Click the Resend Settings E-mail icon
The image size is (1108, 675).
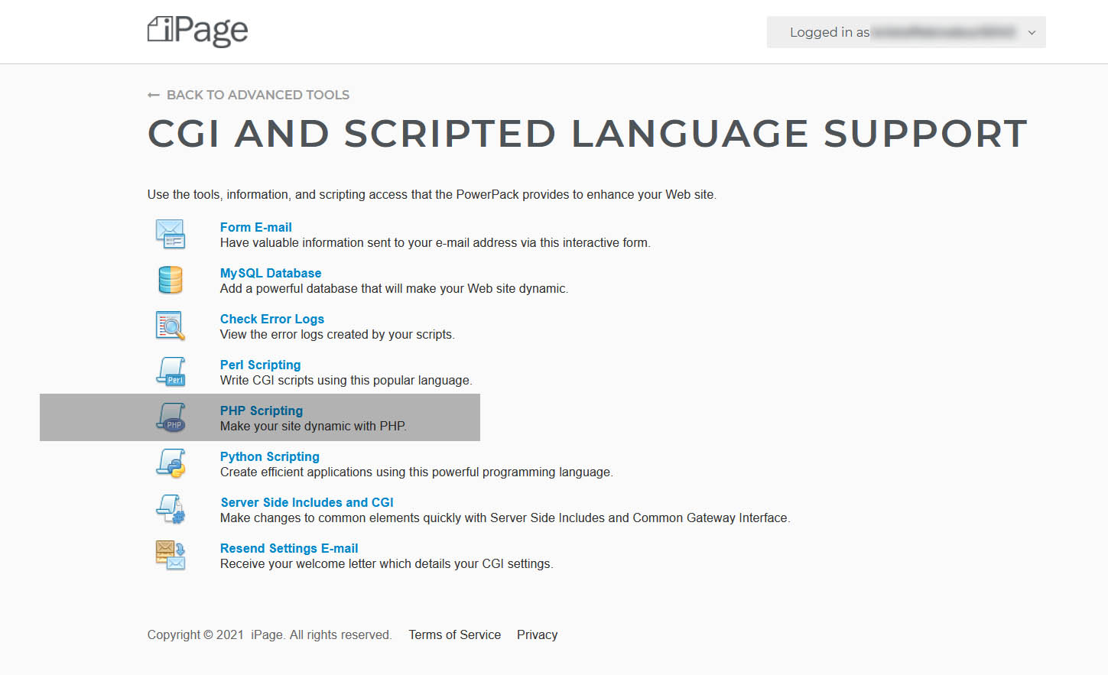pyautogui.click(x=171, y=555)
